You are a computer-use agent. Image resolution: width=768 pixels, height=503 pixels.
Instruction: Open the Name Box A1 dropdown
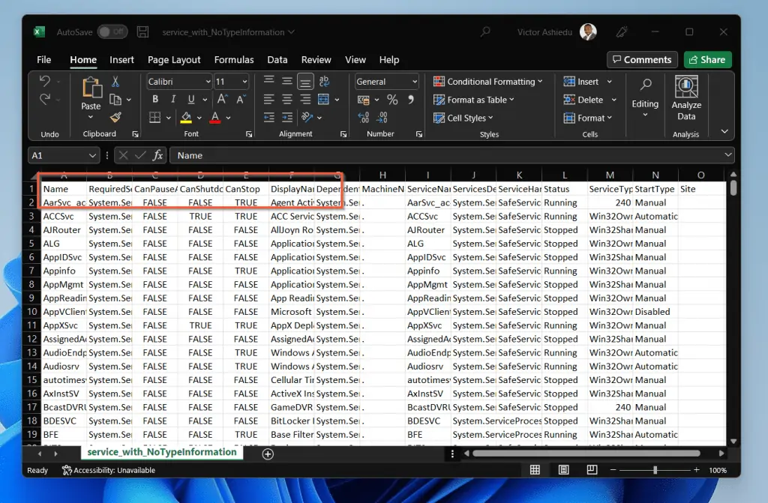click(92, 156)
